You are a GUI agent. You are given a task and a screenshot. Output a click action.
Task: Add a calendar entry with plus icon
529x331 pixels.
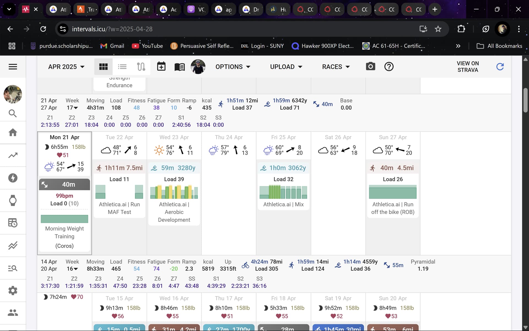161,66
